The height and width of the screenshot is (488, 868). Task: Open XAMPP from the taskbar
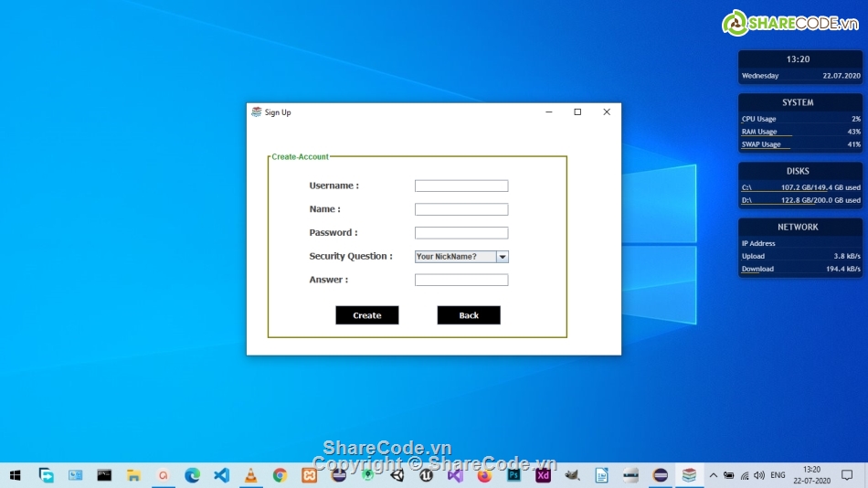pyautogui.click(x=309, y=475)
